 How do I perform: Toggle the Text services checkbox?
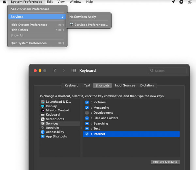[x=87, y=129]
